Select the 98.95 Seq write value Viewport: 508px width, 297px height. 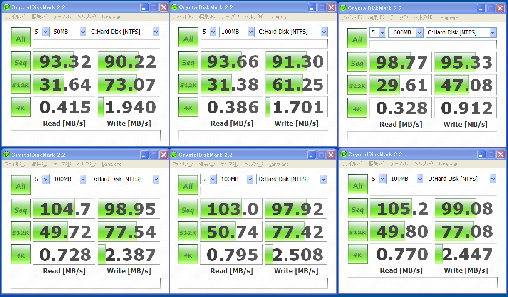click(x=129, y=209)
